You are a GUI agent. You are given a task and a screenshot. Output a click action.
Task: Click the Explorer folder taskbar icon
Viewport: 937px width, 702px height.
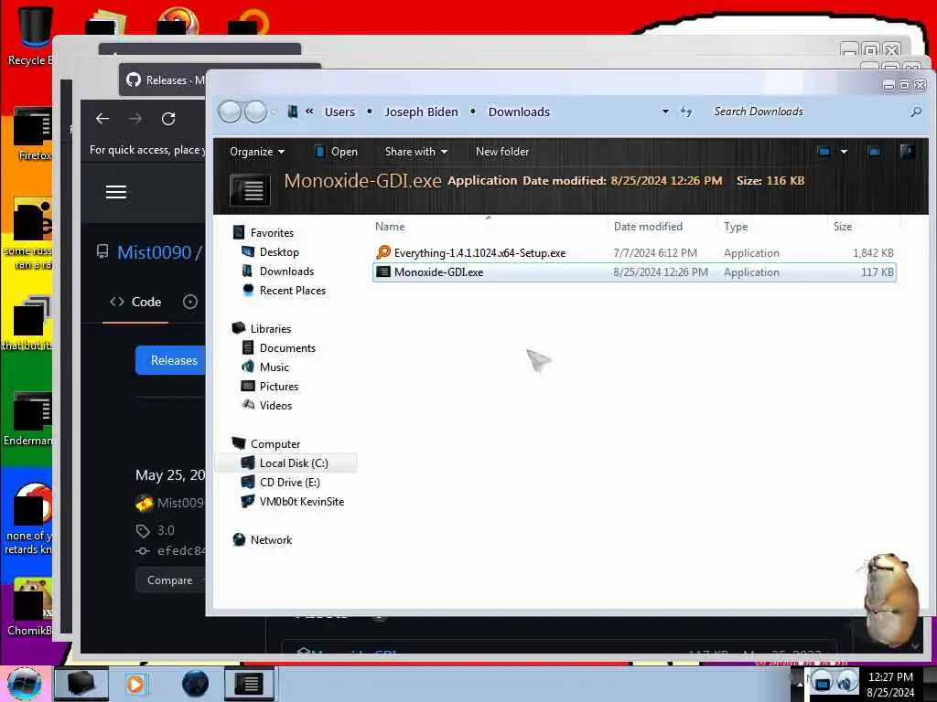81,684
